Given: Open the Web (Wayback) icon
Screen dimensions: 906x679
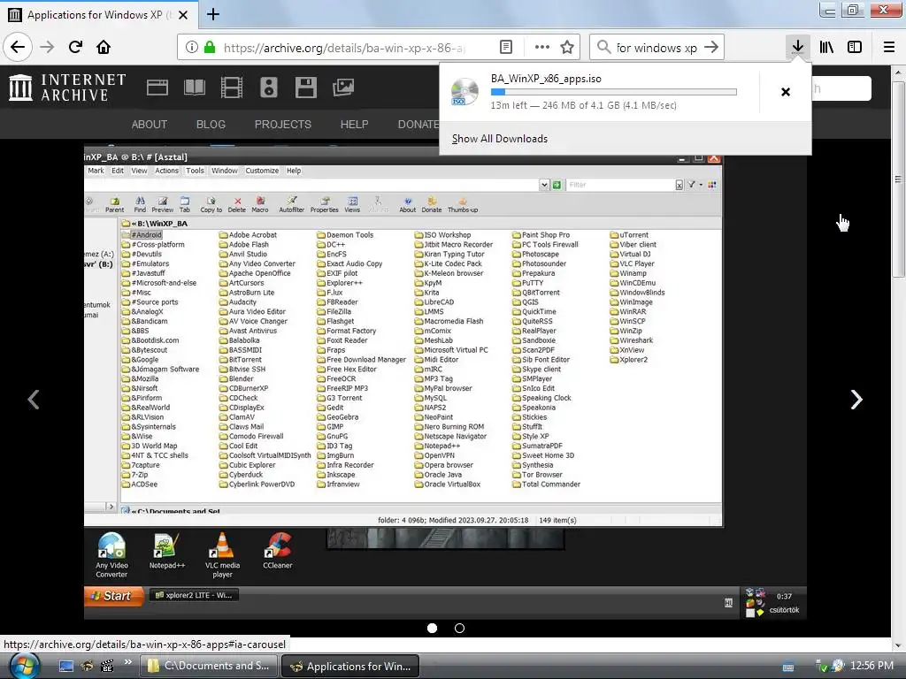Looking at the screenshot, I should 157,88.
